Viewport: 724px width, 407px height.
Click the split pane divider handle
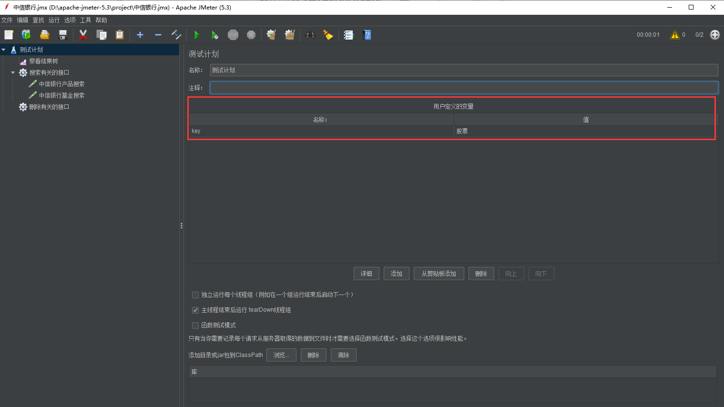tap(182, 225)
